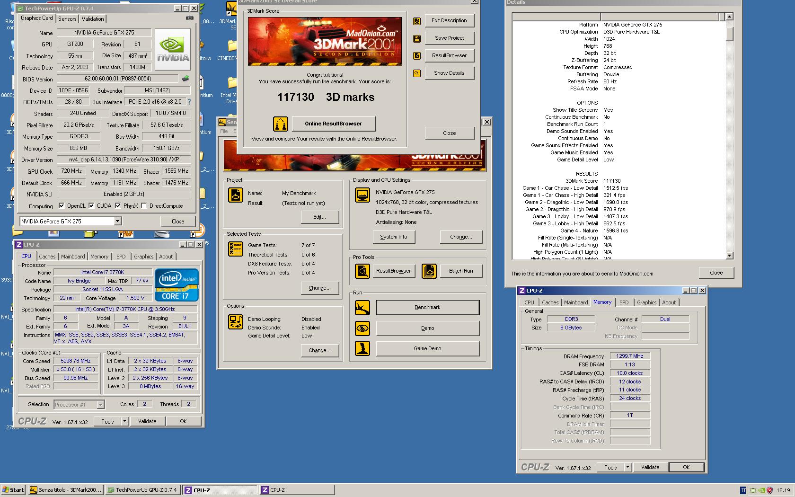Open the Graphics tab in right CPU-Z
This screenshot has height=497, width=795.
pyautogui.click(x=646, y=302)
